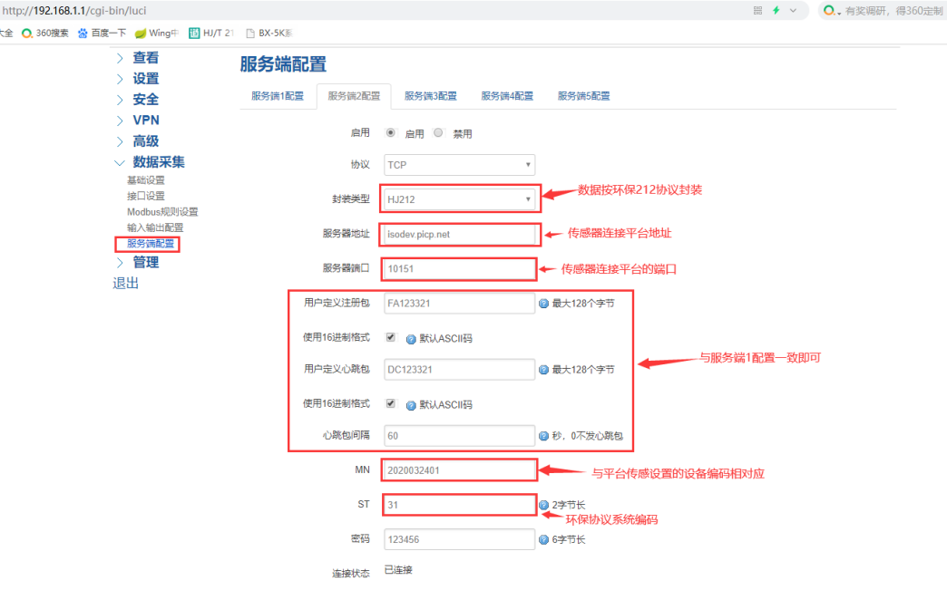Expand the 管理 section in the sidebar
Viewport: 947px width, 600px height.
[x=145, y=263]
